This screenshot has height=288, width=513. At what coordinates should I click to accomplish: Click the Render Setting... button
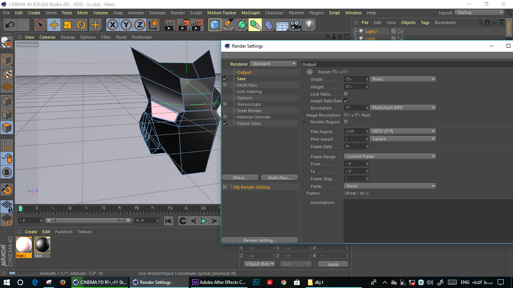click(260, 240)
